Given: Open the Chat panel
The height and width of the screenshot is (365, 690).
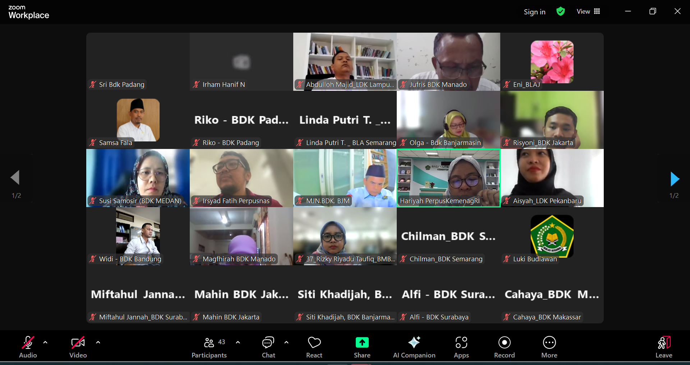Looking at the screenshot, I should coord(268,347).
